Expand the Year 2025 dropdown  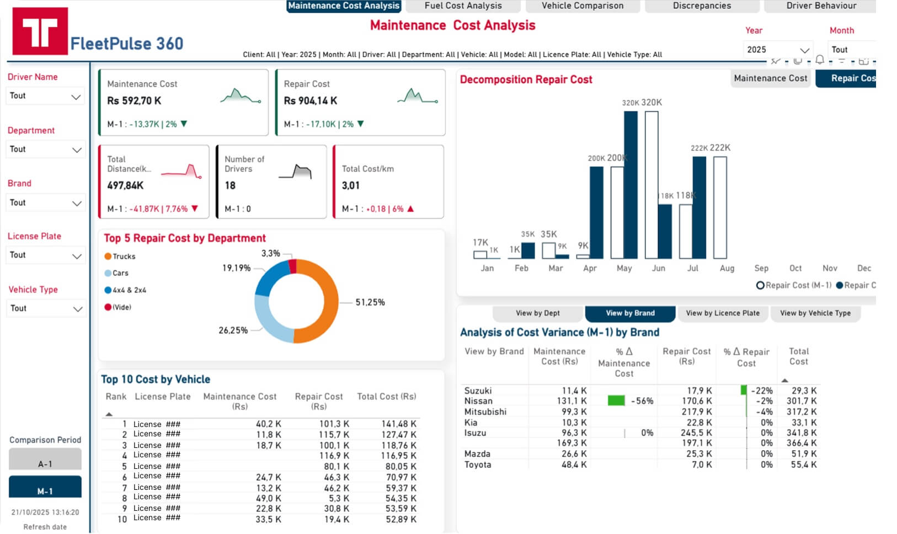click(778, 49)
